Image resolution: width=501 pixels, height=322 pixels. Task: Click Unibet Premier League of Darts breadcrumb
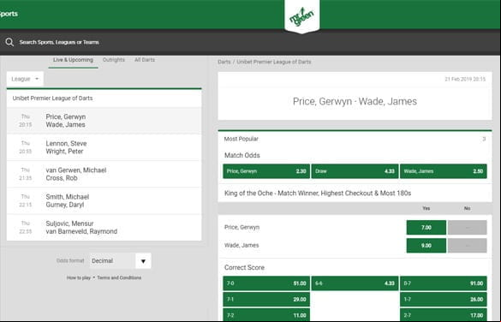point(274,62)
